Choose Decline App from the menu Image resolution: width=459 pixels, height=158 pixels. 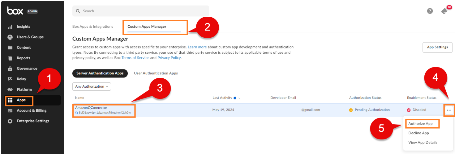point(418,133)
